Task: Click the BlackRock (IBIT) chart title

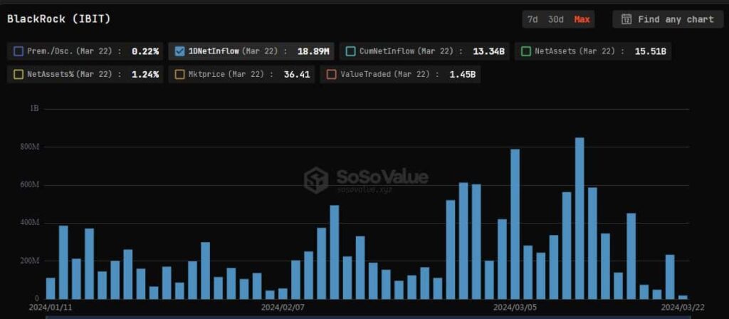Action: [58, 19]
